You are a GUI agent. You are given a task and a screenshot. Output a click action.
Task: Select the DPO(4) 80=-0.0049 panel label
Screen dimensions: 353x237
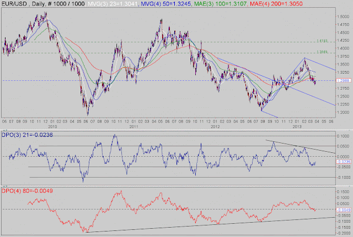point(27,191)
